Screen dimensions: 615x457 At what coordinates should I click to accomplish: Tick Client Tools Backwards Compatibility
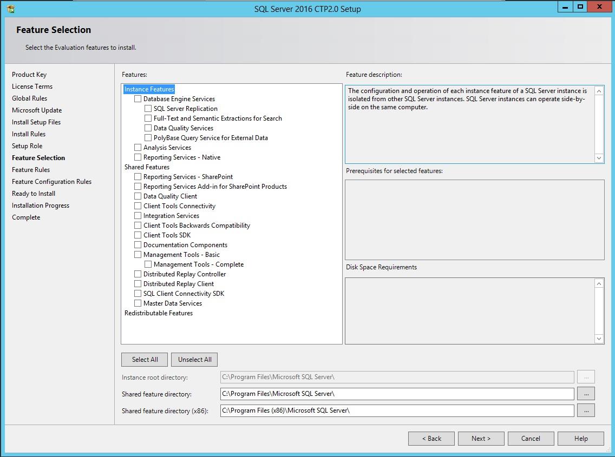click(138, 226)
